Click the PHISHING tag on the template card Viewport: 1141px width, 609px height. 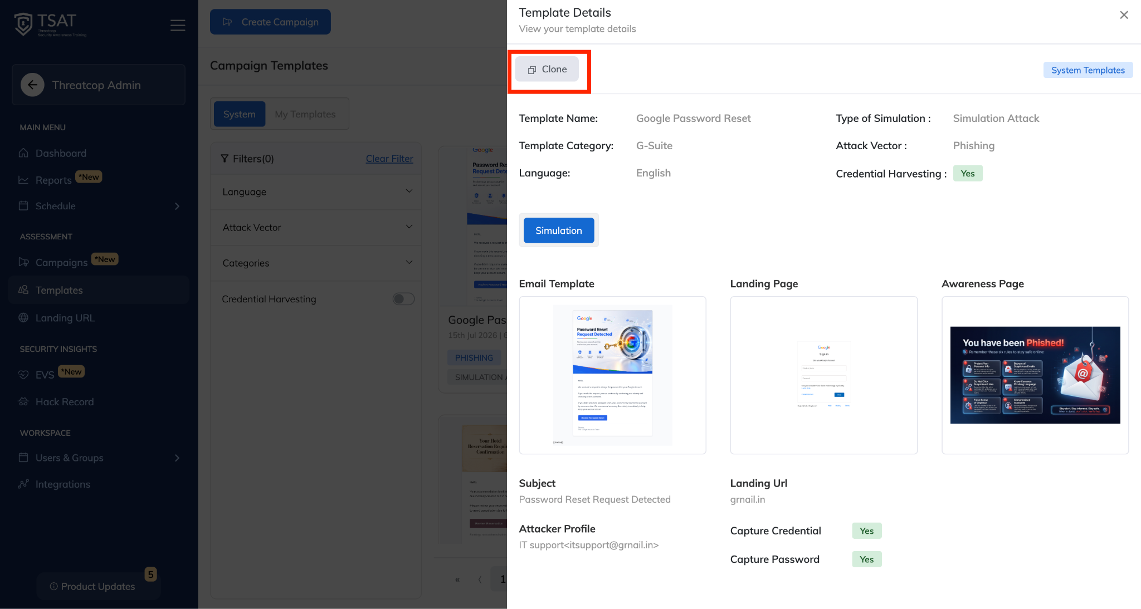coord(474,357)
